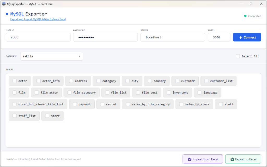Select the address table checkbox

click(x=71, y=81)
